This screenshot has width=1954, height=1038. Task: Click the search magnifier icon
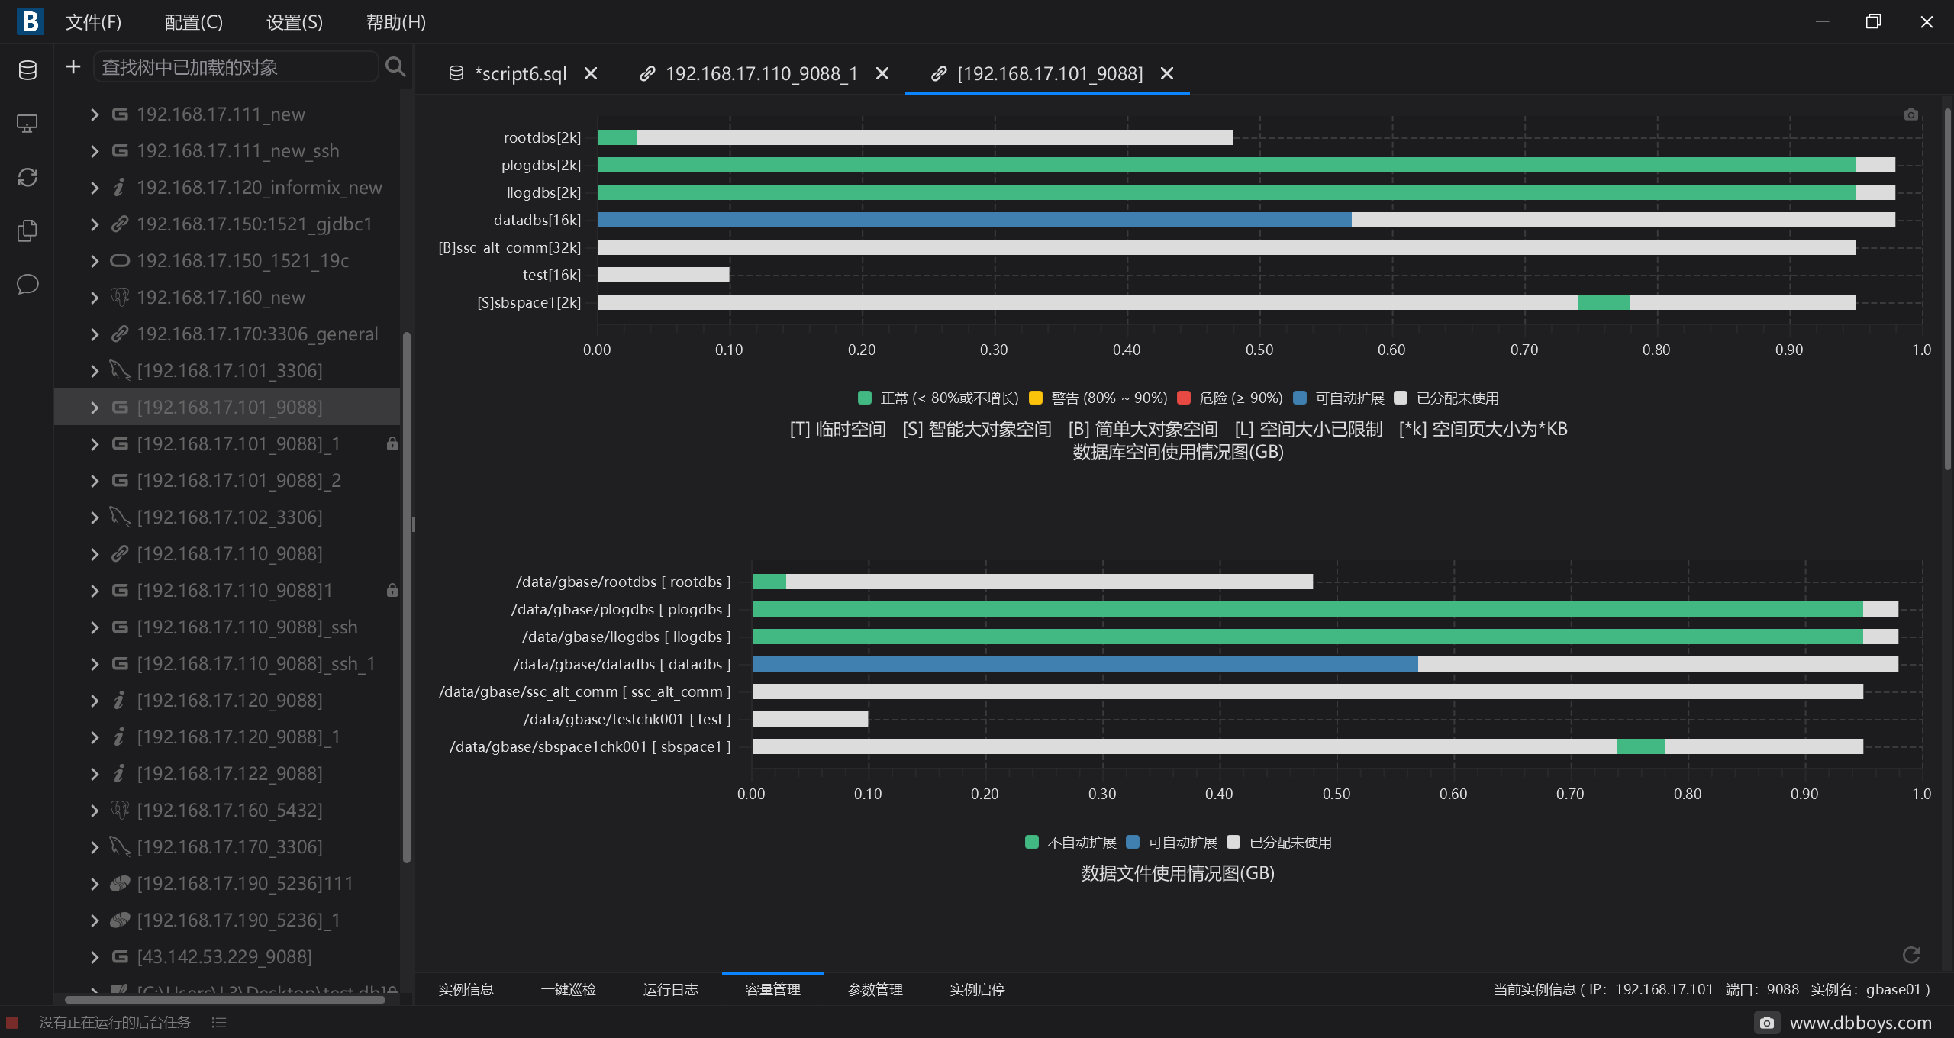click(395, 67)
